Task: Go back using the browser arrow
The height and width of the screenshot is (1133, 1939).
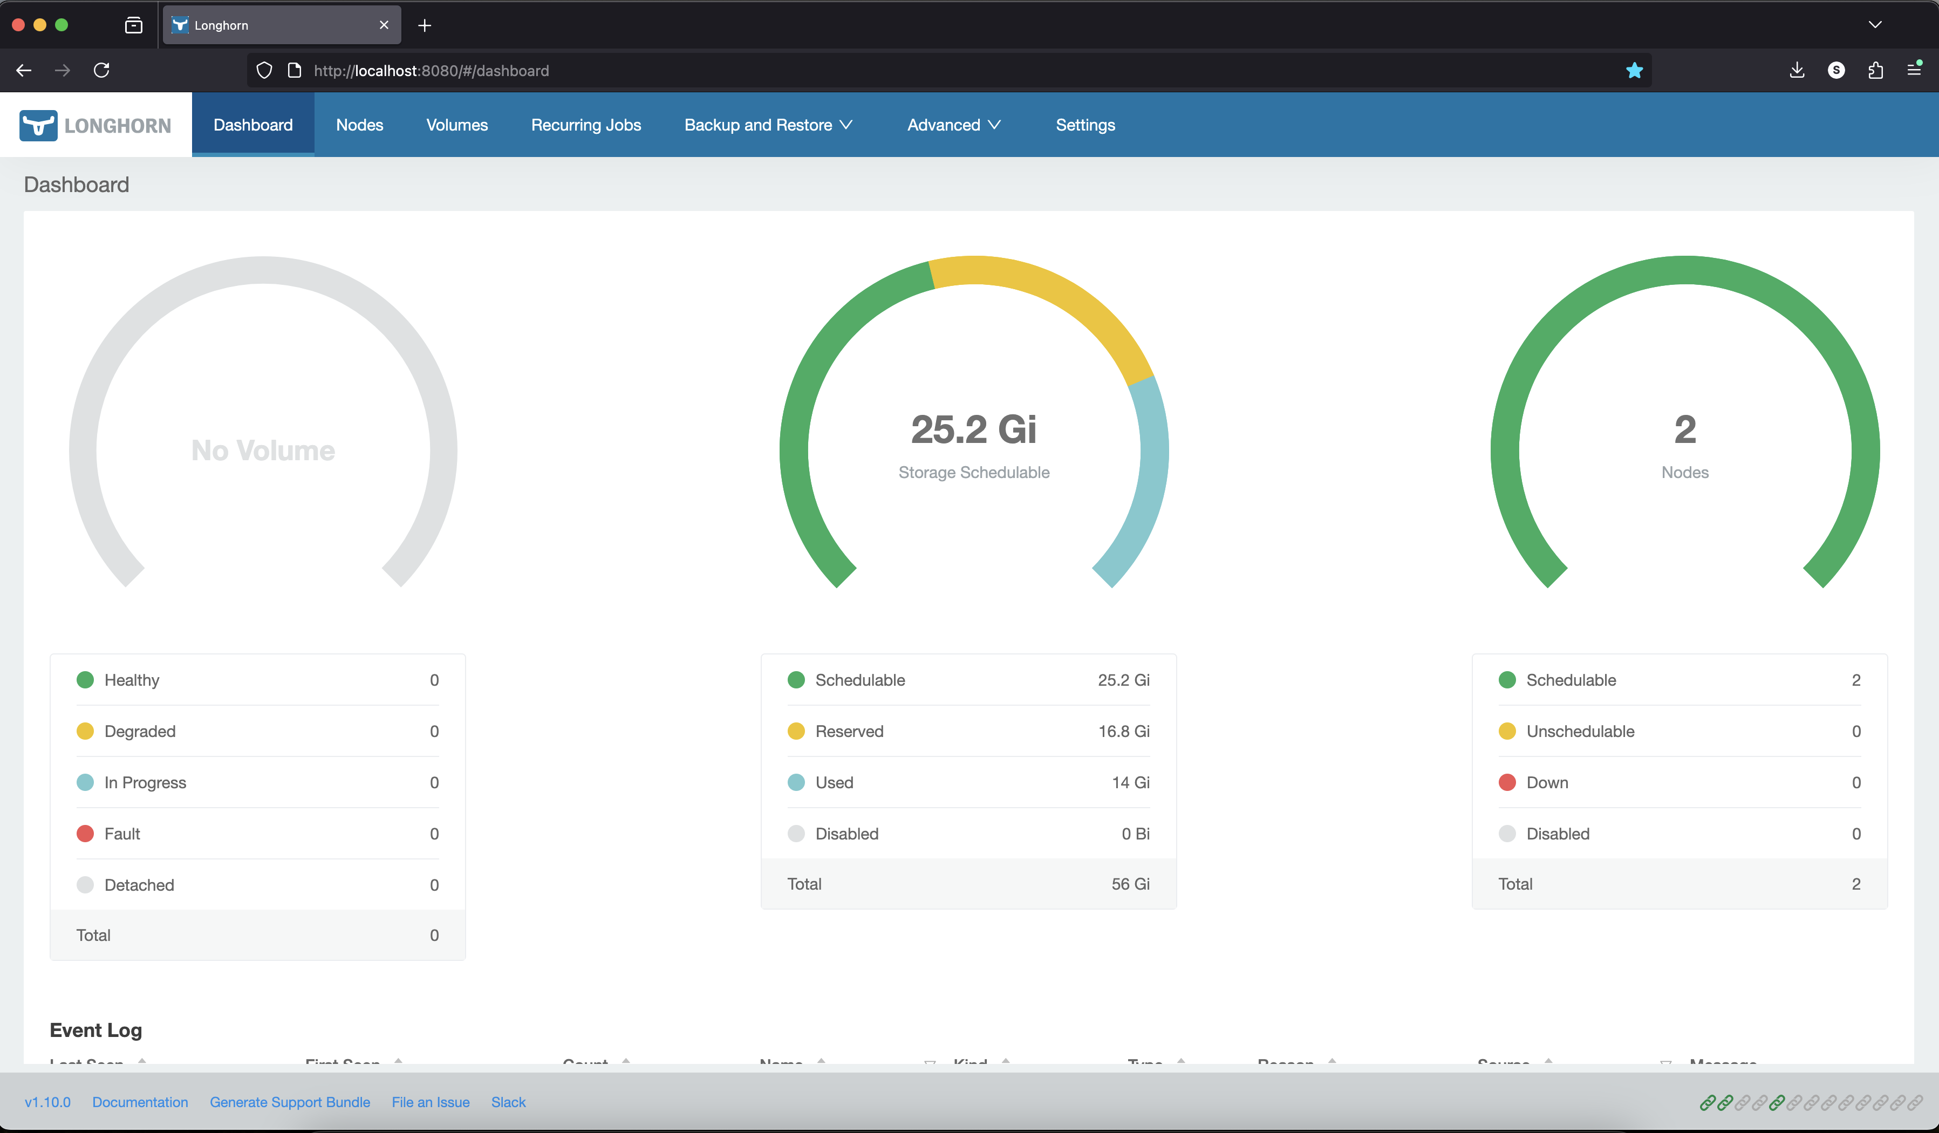Action: [24, 70]
